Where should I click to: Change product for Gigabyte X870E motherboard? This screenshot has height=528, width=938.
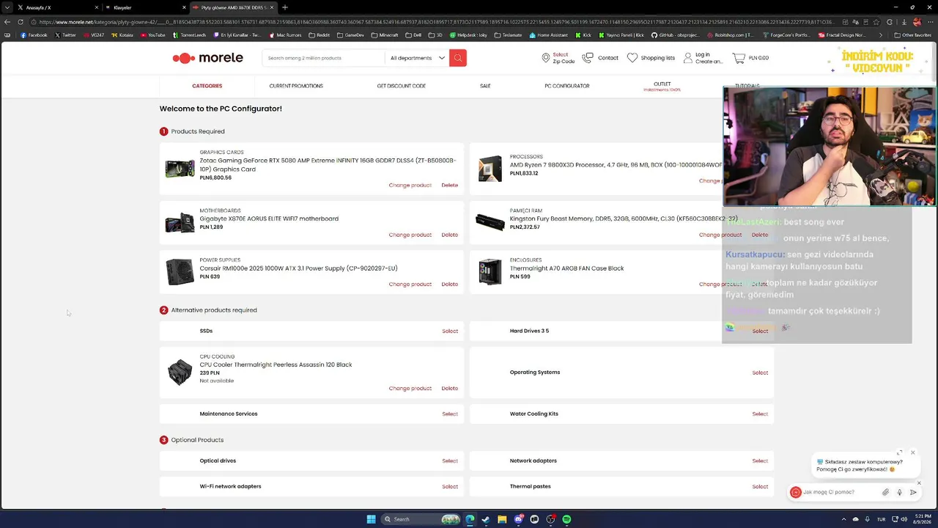(x=410, y=235)
